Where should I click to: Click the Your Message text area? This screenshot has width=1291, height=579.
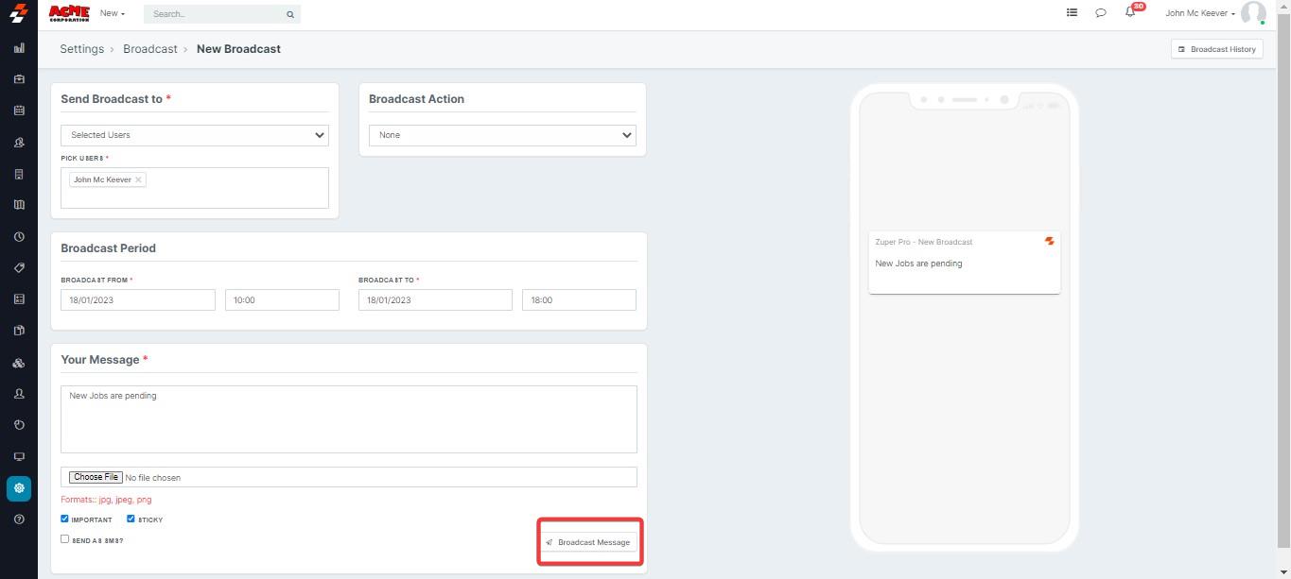[348, 419]
